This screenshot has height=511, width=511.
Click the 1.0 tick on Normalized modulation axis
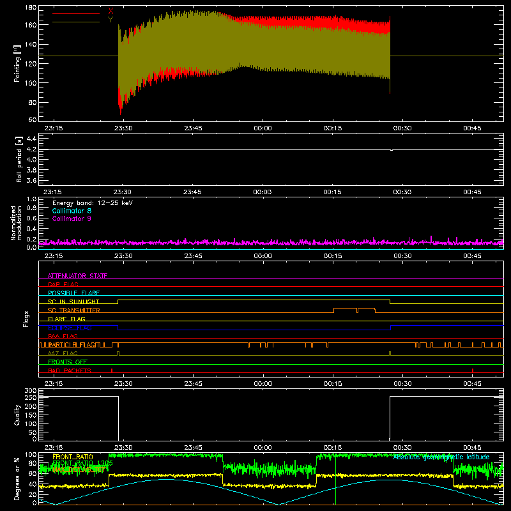31,199
